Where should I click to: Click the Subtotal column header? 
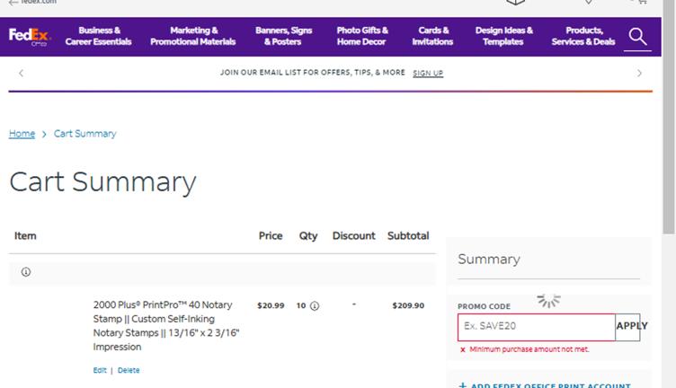click(x=408, y=236)
